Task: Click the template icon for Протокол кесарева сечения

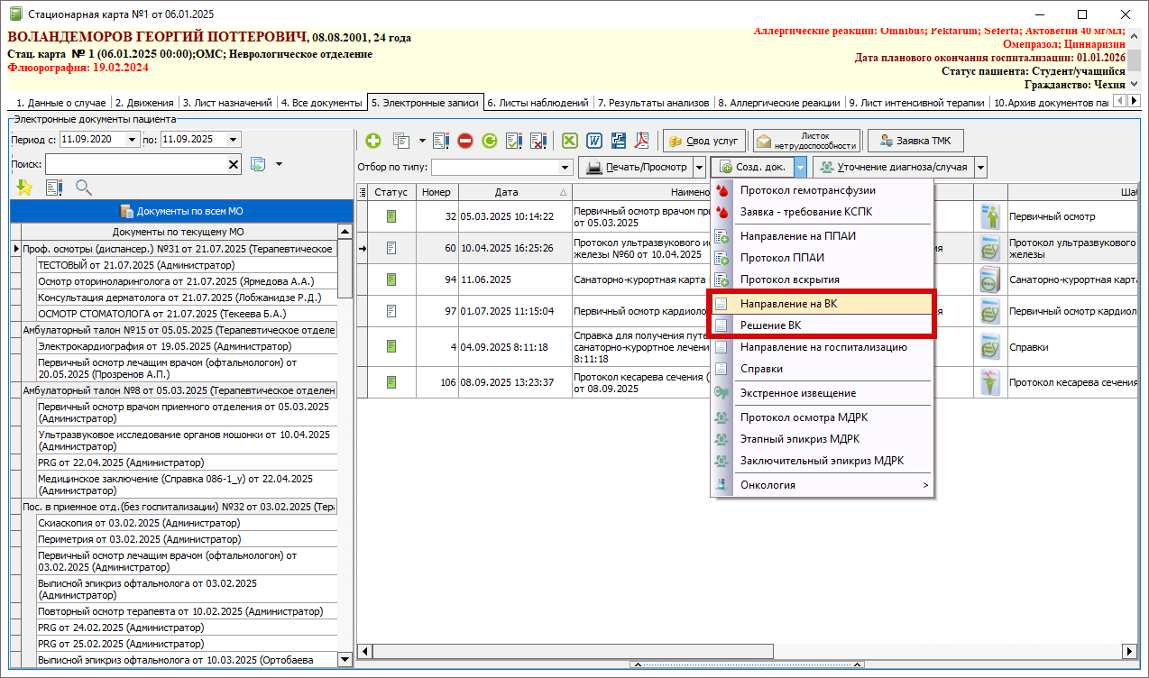Action: pyautogui.click(x=990, y=382)
